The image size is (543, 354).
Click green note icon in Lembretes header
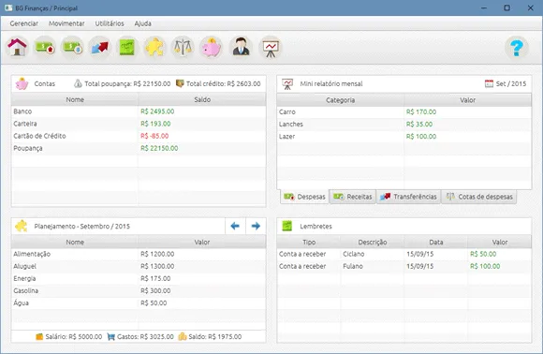pyautogui.click(x=286, y=226)
